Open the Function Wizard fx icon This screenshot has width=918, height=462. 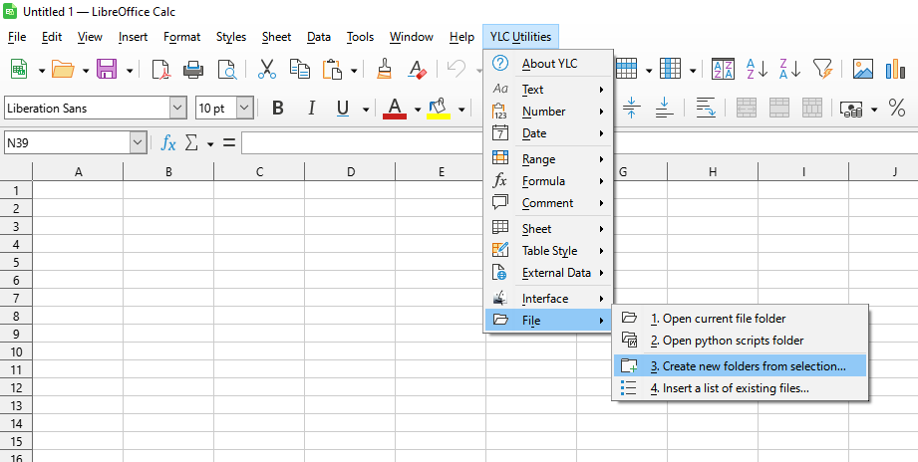tap(168, 143)
